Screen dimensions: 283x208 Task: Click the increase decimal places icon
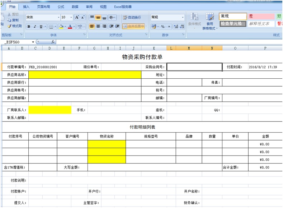(x=176, y=26)
